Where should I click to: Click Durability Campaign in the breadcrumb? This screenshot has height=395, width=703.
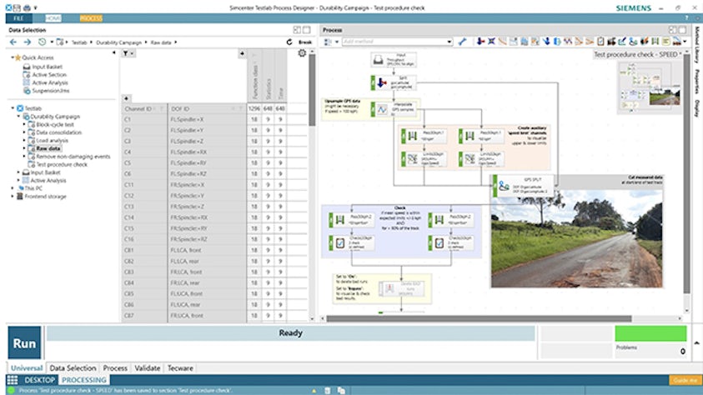point(118,42)
